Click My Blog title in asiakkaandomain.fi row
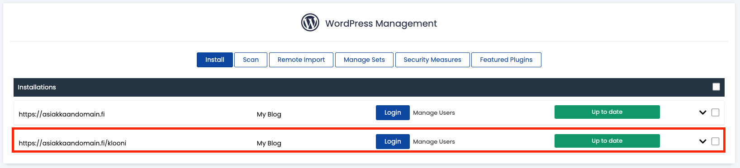 point(269,114)
